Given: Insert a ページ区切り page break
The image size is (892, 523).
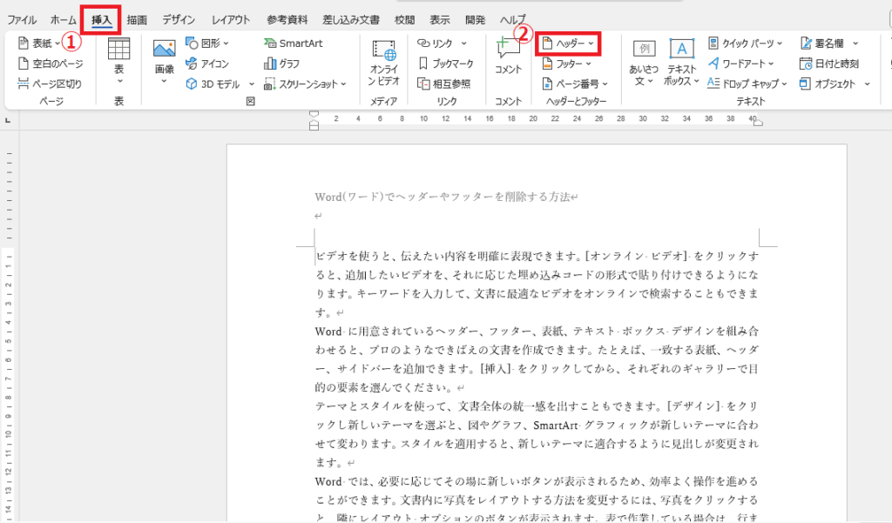Looking at the screenshot, I should pyautogui.click(x=50, y=84).
